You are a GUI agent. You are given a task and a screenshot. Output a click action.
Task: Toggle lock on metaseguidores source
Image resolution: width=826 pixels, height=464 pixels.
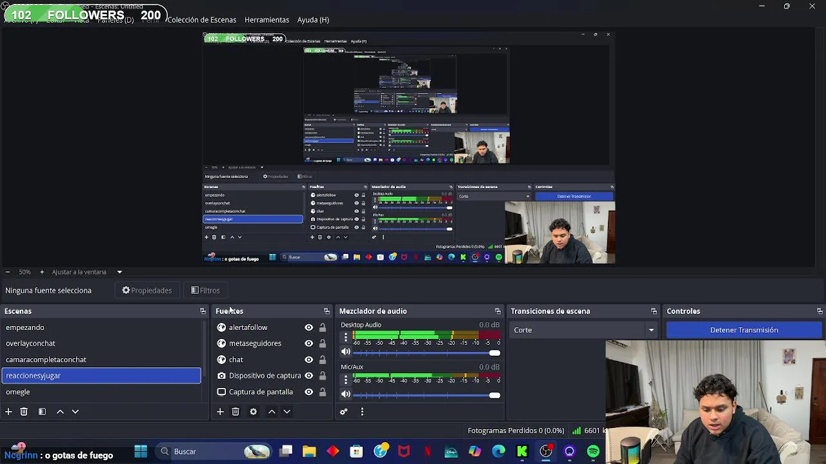tap(322, 343)
